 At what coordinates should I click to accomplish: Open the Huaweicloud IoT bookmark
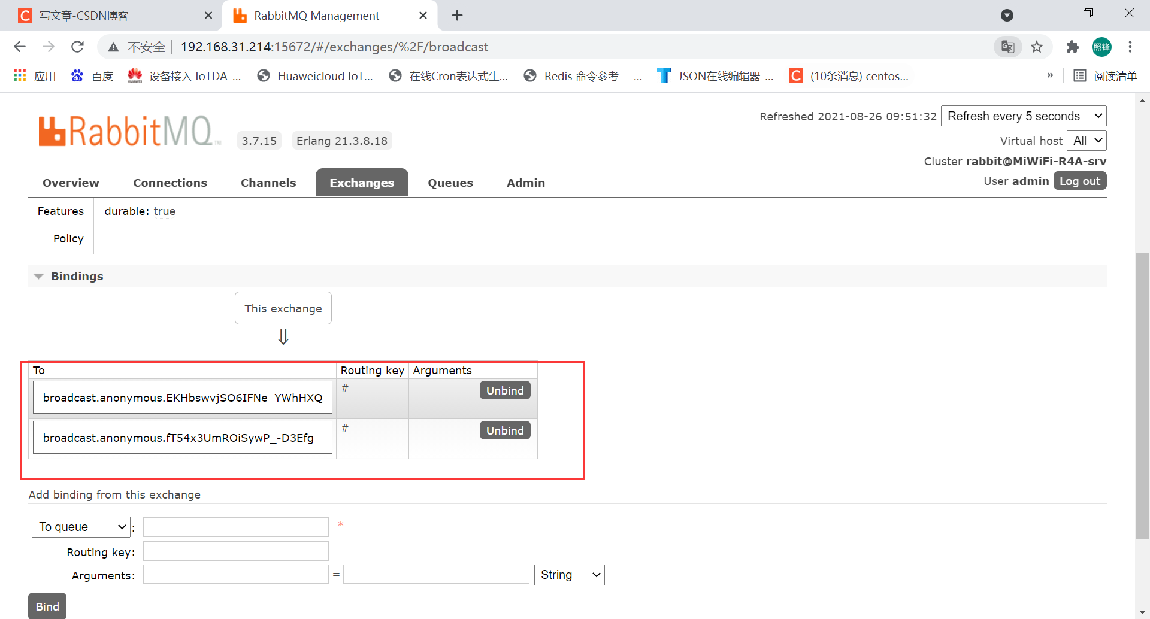(x=314, y=76)
